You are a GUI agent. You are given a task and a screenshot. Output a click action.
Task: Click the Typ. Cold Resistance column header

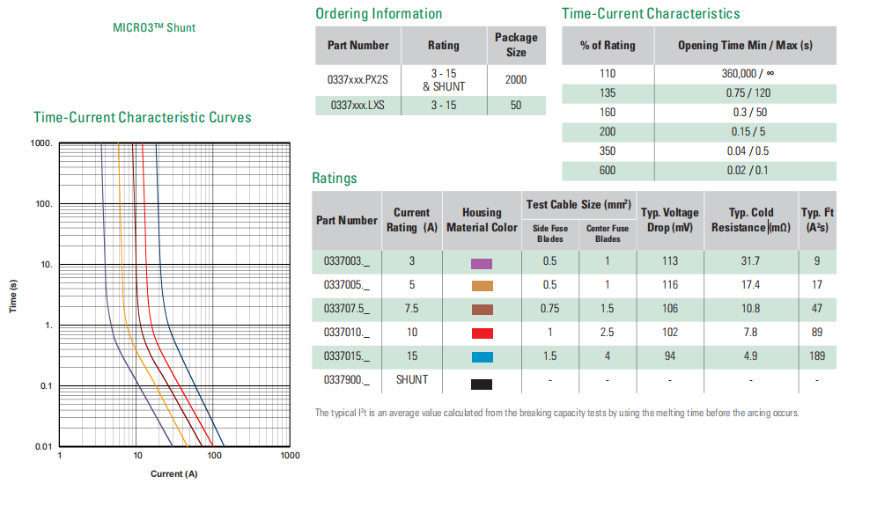coord(750,220)
